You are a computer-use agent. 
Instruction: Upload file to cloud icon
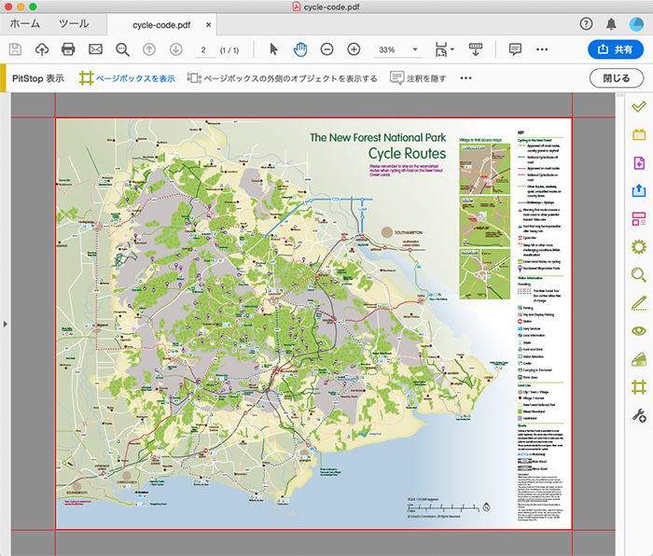click(42, 49)
